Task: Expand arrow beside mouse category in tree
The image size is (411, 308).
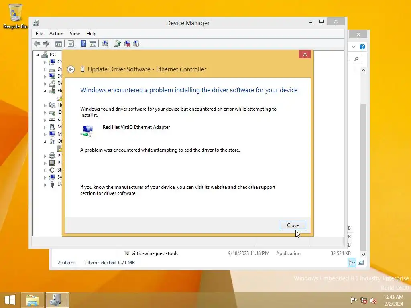Action: [x=45, y=127]
